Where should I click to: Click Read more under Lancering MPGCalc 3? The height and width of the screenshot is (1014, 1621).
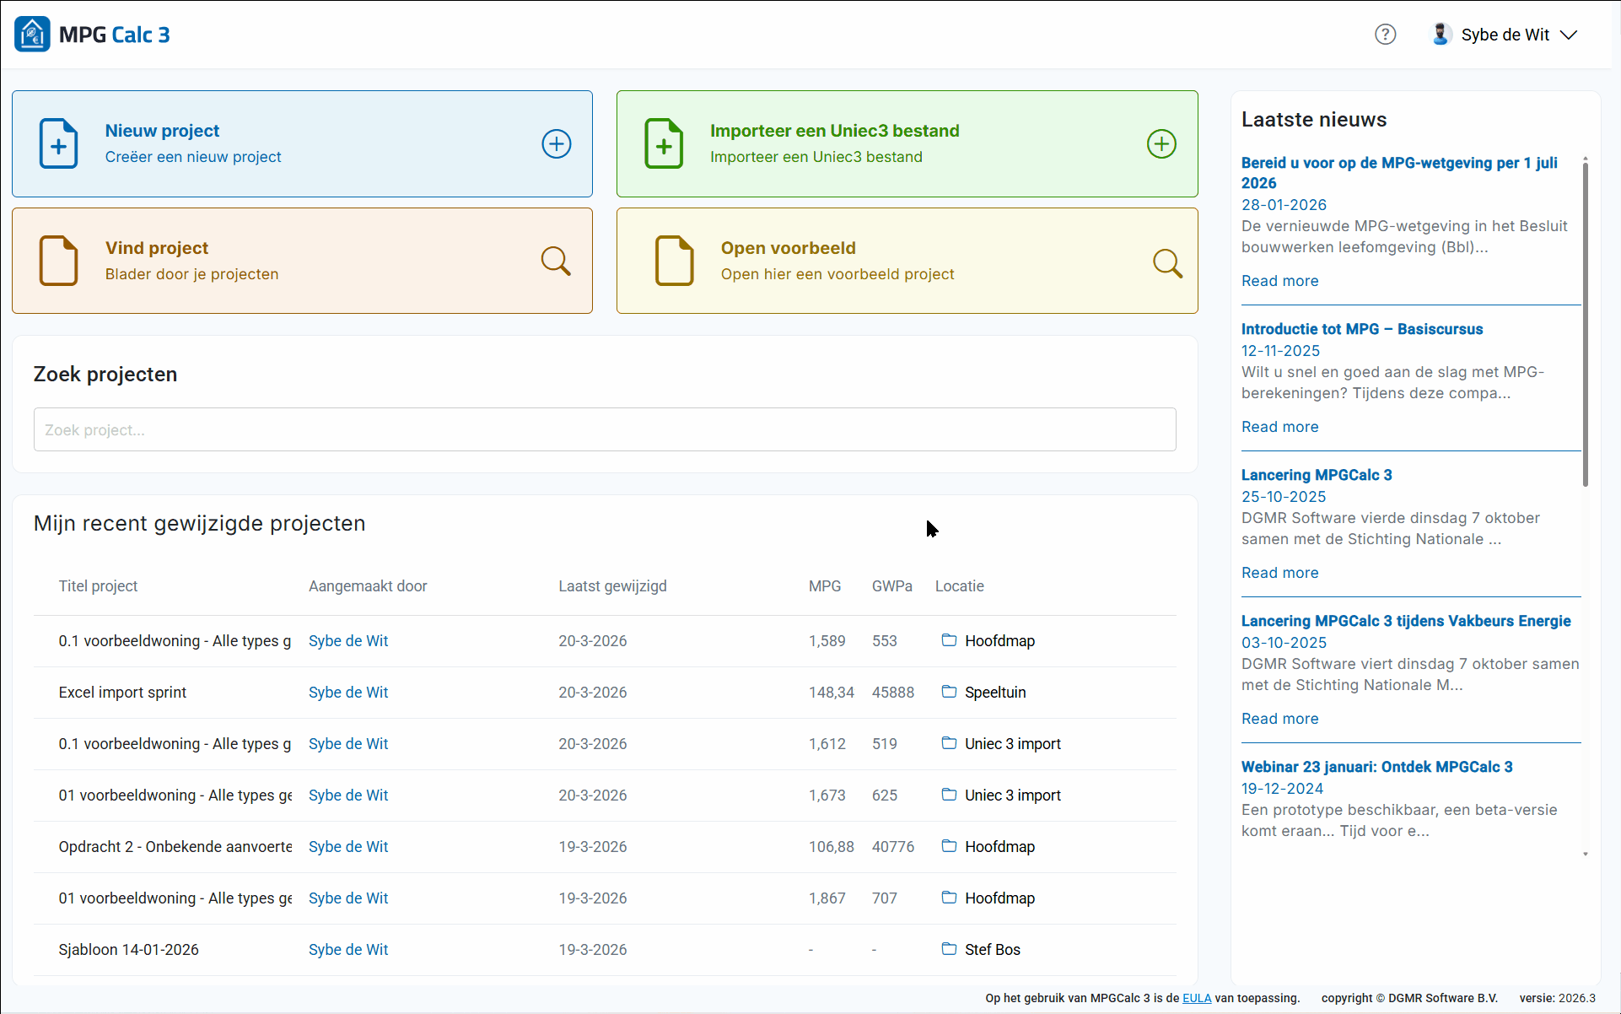point(1279,573)
